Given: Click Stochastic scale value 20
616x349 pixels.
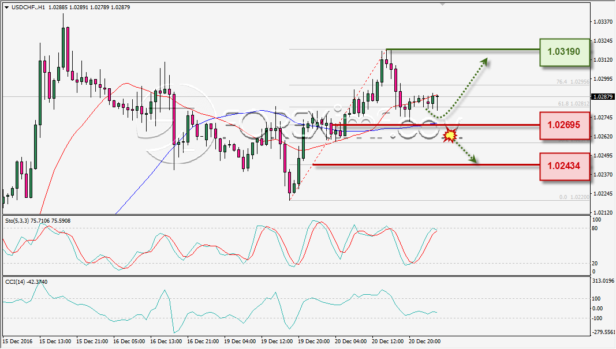Looking at the screenshot, I should [595, 264].
